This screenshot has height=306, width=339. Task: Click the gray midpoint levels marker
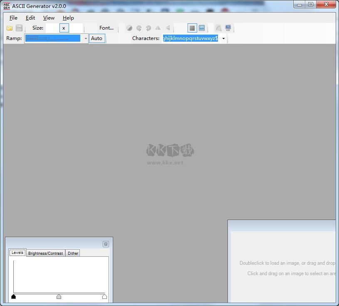coord(59,296)
